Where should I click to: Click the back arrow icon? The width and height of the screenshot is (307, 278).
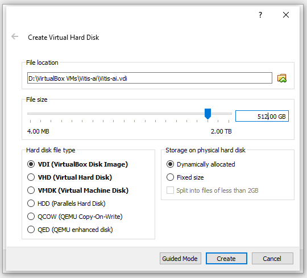[15, 36]
